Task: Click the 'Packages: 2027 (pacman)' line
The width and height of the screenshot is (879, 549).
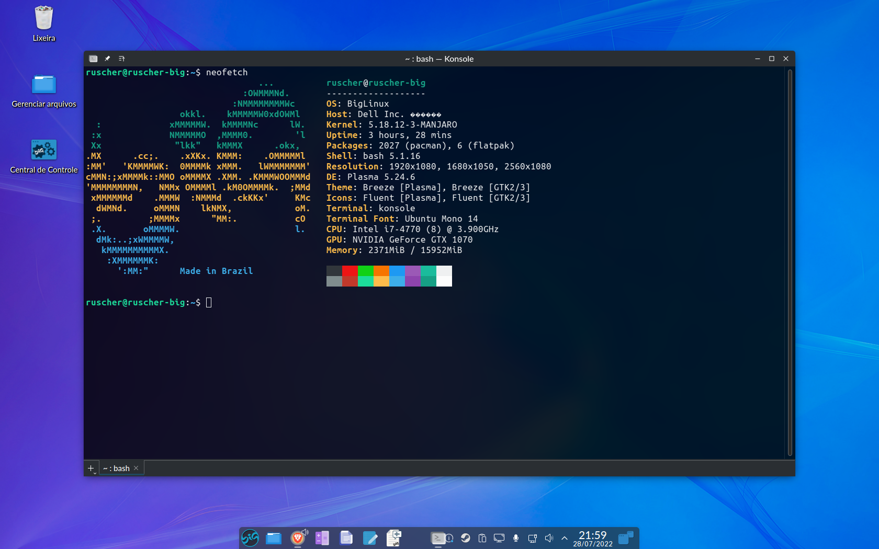Action: (x=421, y=145)
